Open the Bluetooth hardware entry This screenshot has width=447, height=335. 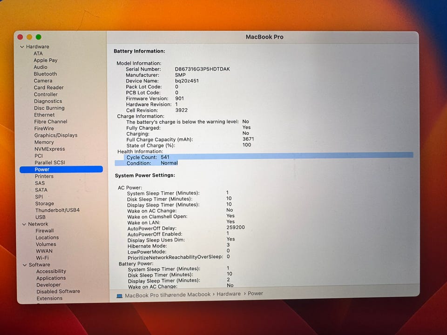click(45, 74)
